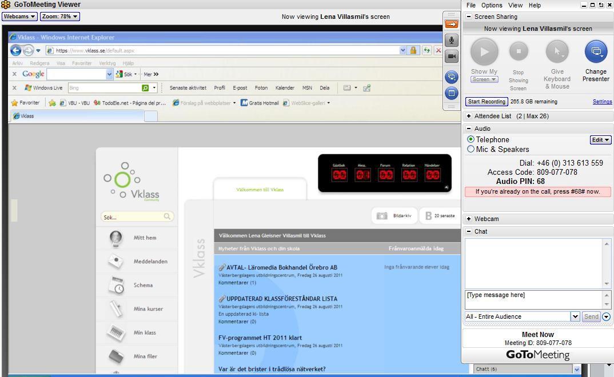Open Schema in Vklass sidebar
This screenshot has width=614, height=377.
point(136,285)
